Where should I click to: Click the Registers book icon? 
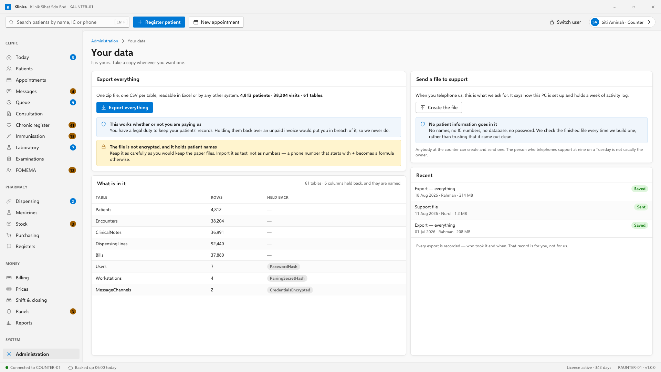pyautogui.click(x=9, y=246)
